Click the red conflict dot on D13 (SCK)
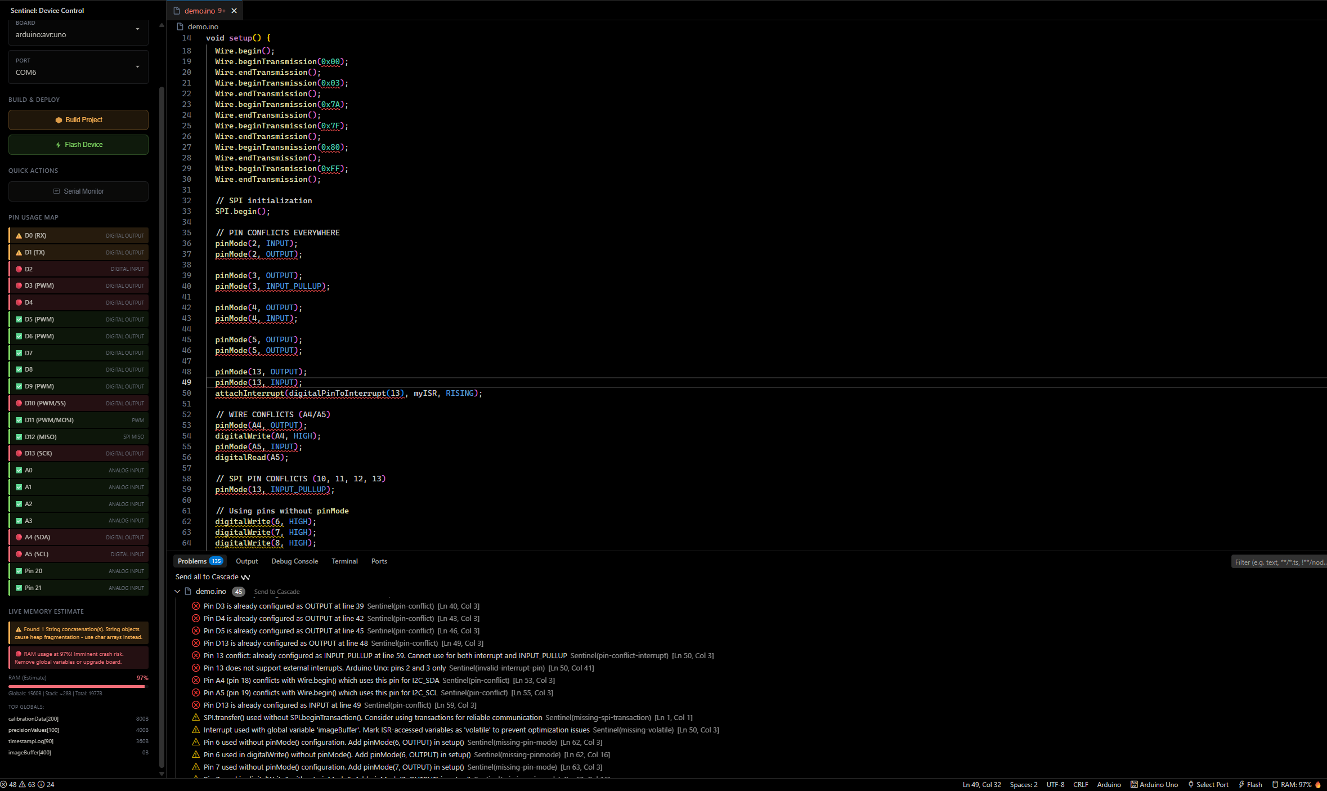This screenshot has height=791, width=1327. (x=19, y=454)
